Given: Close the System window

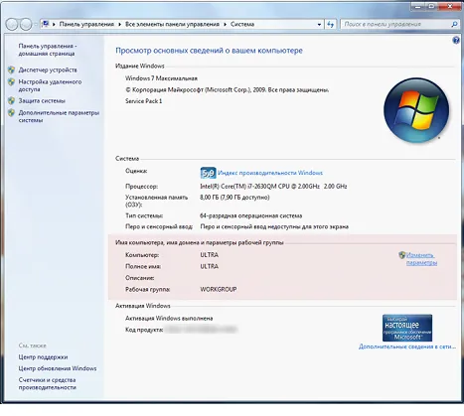Looking at the screenshot, I should pyautogui.click(x=450, y=6).
